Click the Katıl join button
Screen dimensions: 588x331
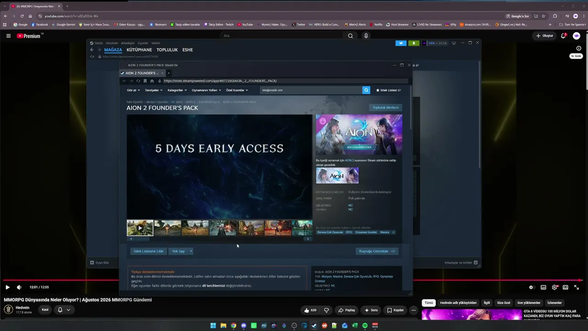(x=45, y=310)
